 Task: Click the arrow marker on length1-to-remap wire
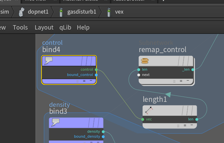pos(168,95)
